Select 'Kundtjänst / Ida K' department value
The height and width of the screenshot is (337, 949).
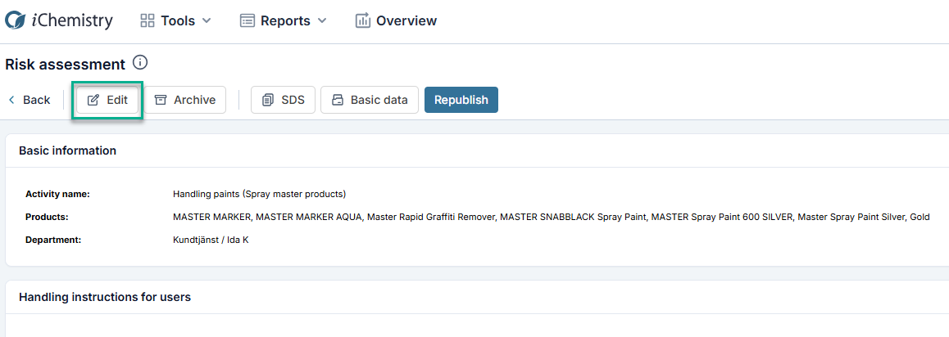(211, 240)
